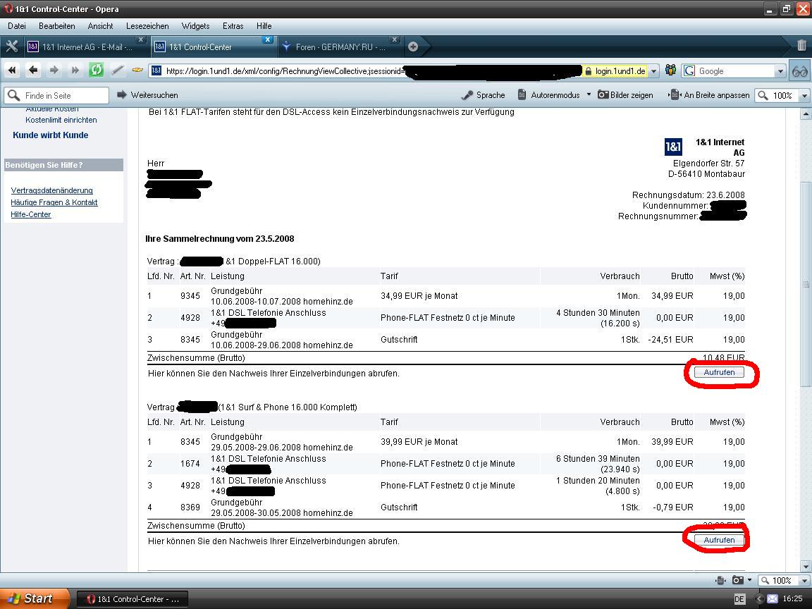Open the Google search engine dropdown
This screenshot has height=609, width=812.
pyautogui.click(x=780, y=71)
